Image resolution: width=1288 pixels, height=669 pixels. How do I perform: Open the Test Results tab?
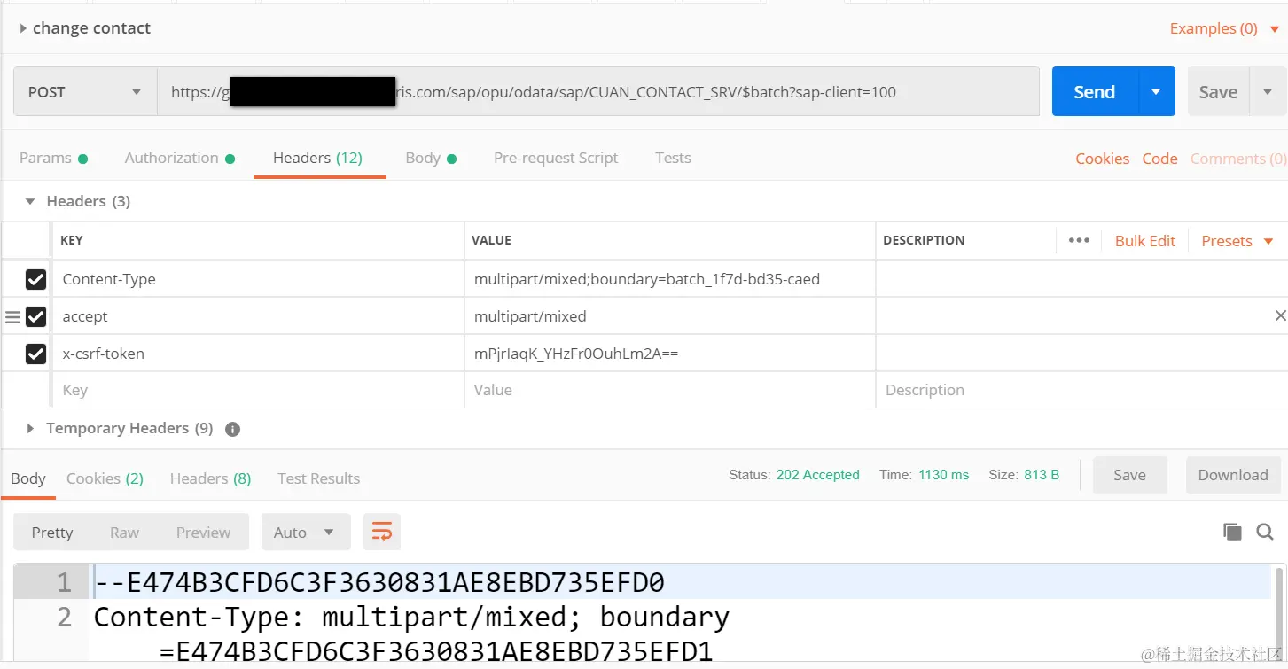[x=318, y=478]
